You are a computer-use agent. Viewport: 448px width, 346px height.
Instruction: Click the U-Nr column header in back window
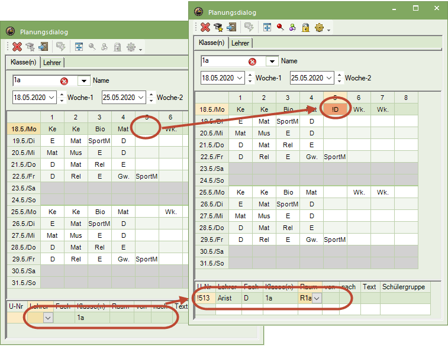click(x=17, y=306)
